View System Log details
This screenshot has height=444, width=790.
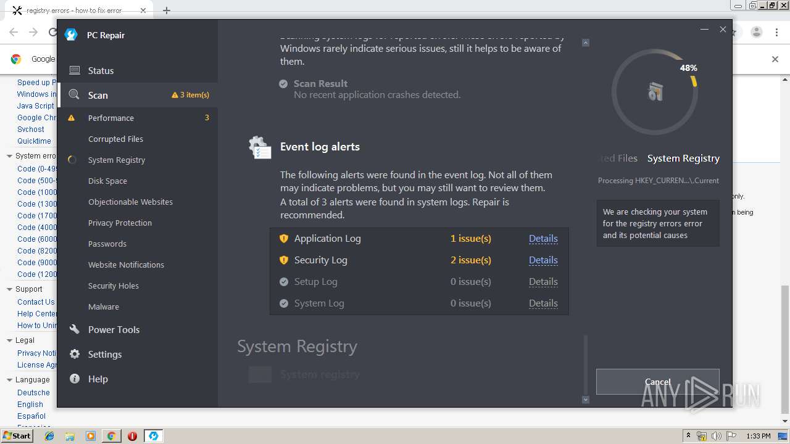pos(543,303)
